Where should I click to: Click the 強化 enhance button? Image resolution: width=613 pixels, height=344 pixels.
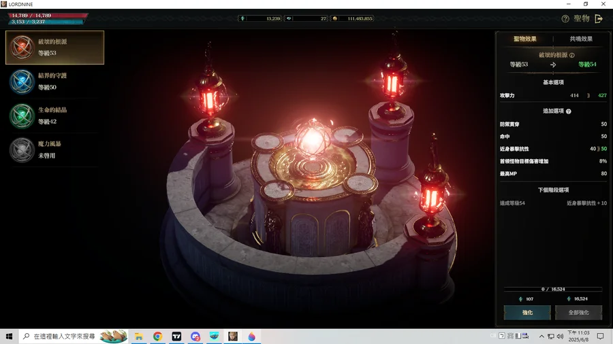tap(527, 313)
